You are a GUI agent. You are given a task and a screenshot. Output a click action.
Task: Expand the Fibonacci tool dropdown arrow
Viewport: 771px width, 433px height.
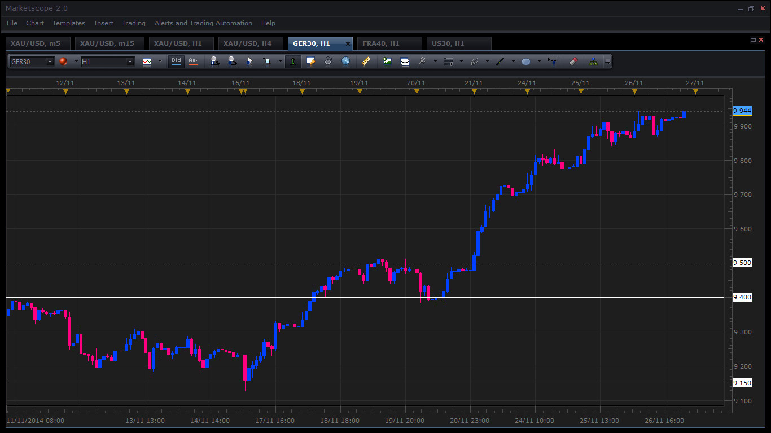461,61
